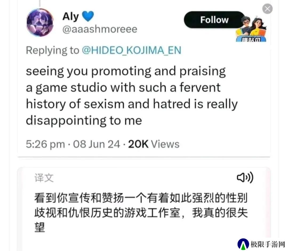
Task: Open the @aaashmoreee handle
Action: coord(100,29)
